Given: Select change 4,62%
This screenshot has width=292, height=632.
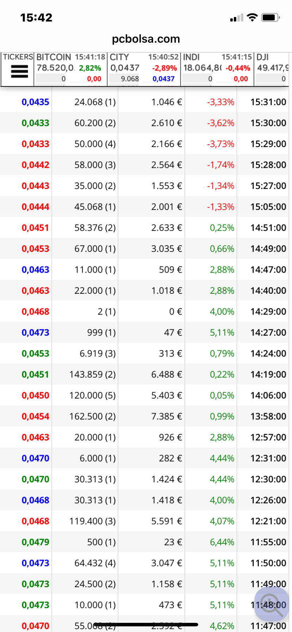Looking at the screenshot, I should [222, 626].
